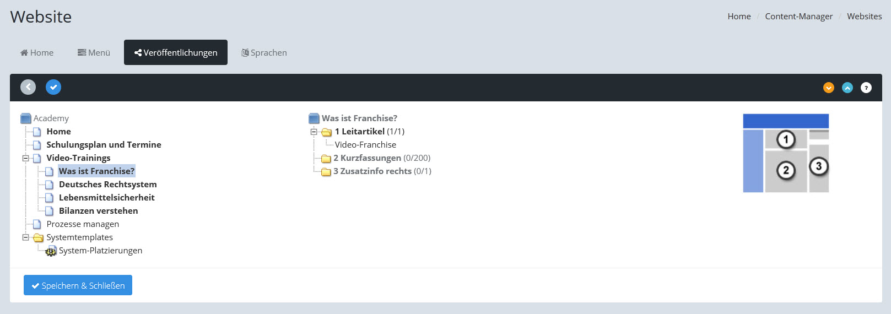
Task: Follow the Content-Manager breadcrumb link
Action: [x=798, y=17]
